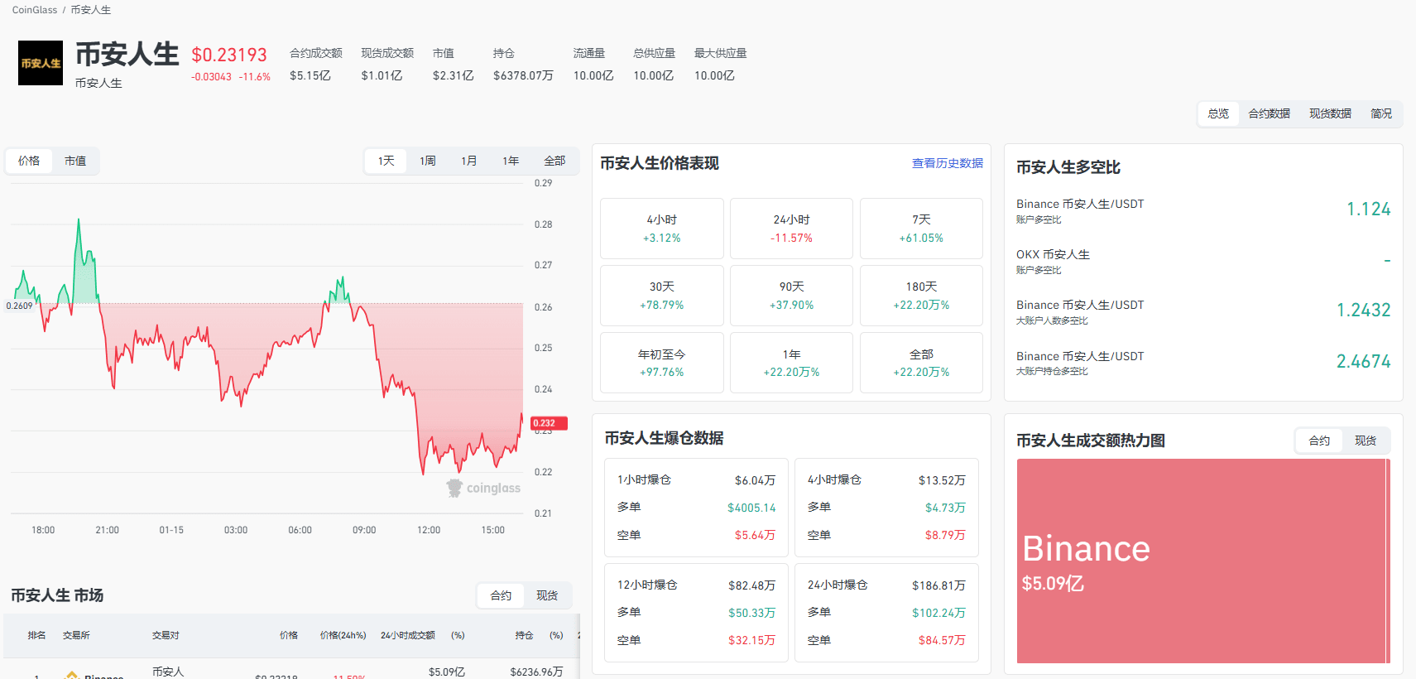The image size is (1416, 679).
Task: Sort the market table by 排名
Action: pos(36,635)
